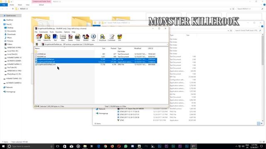Click the Find toolbar icon
The height and width of the screenshot is (149, 266).
[x=78, y=38]
